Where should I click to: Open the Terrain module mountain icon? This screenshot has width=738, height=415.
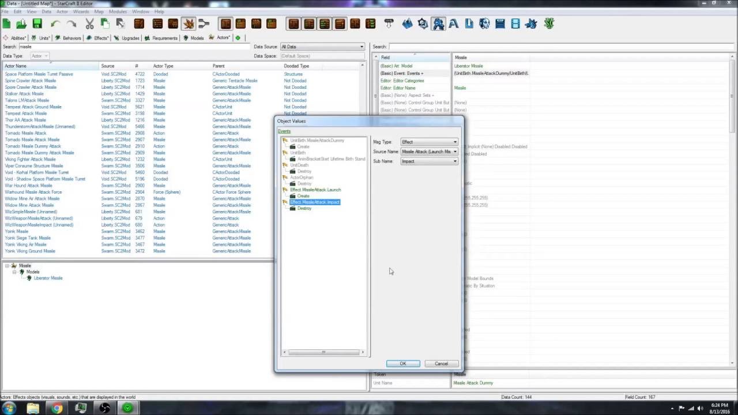[408, 24]
